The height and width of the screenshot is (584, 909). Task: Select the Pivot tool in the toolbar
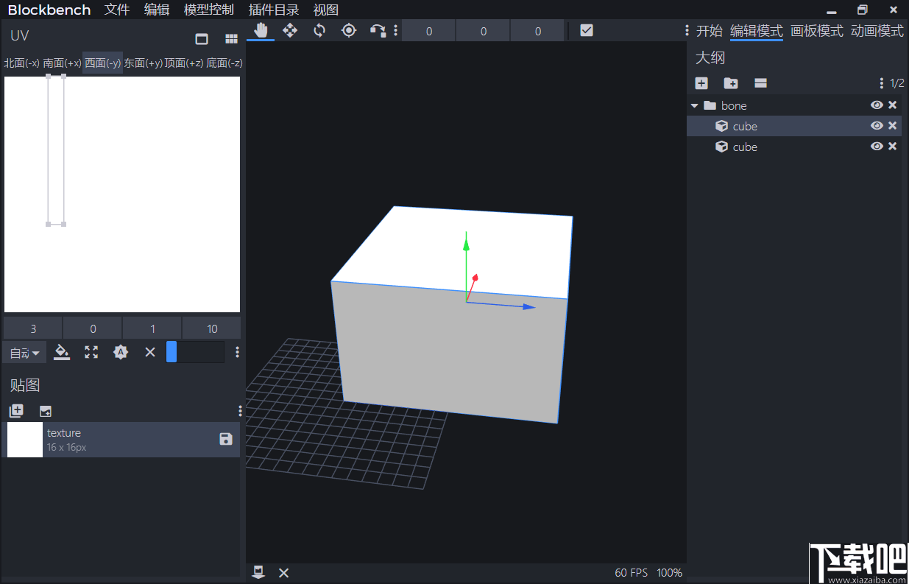(x=349, y=30)
